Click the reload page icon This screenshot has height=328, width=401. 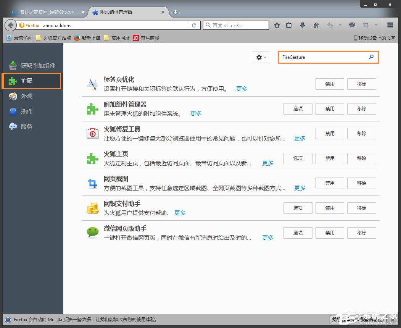[x=194, y=25]
